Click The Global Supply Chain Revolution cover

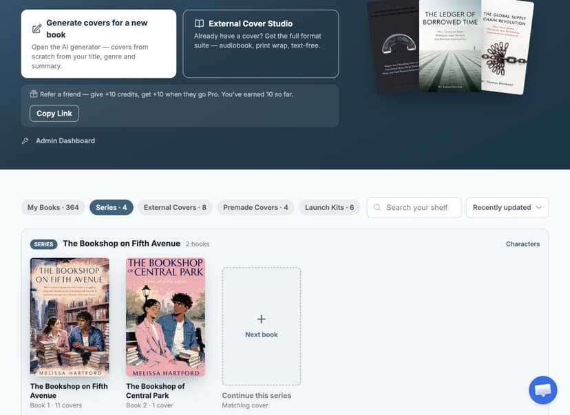point(507,47)
